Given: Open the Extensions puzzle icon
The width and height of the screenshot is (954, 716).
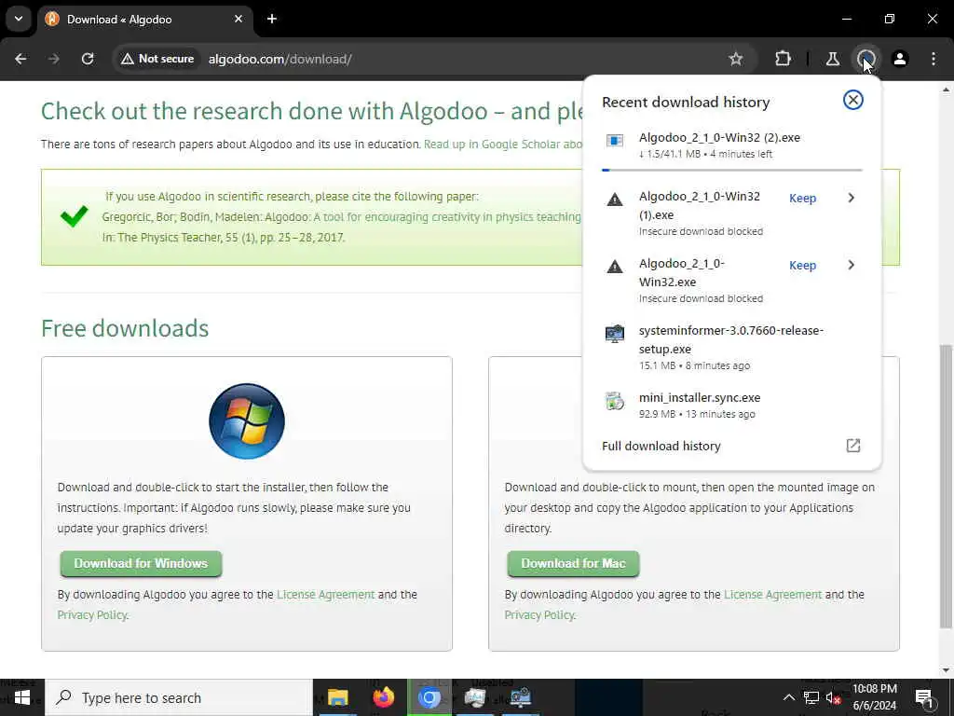Looking at the screenshot, I should tap(783, 59).
